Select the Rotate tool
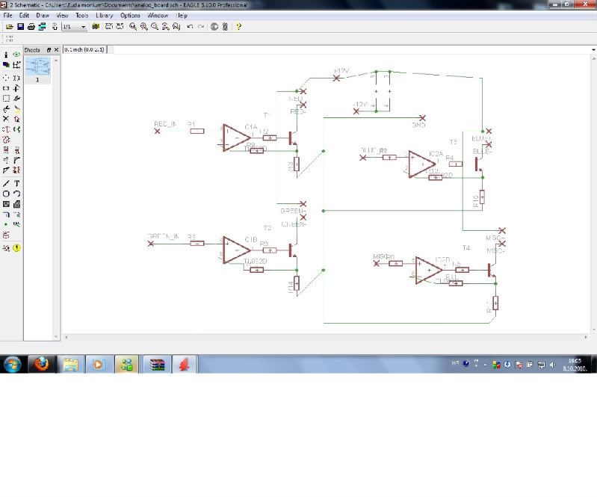Viewport: 597px width, 497px height. pyautogui.click(x=16, y=88)
